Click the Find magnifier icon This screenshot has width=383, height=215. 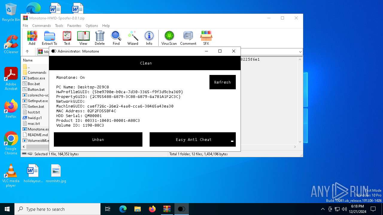tap(116, 38)
